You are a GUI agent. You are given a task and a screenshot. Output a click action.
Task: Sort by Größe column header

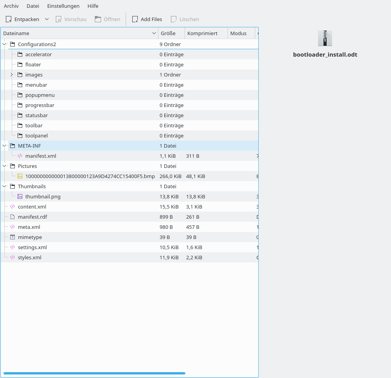171,34
